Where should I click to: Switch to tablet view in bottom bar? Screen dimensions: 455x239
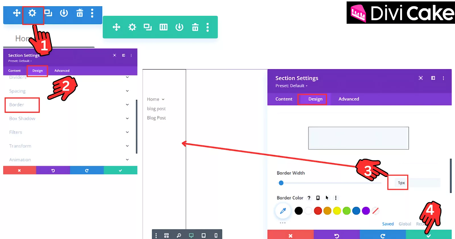[204, 236]
